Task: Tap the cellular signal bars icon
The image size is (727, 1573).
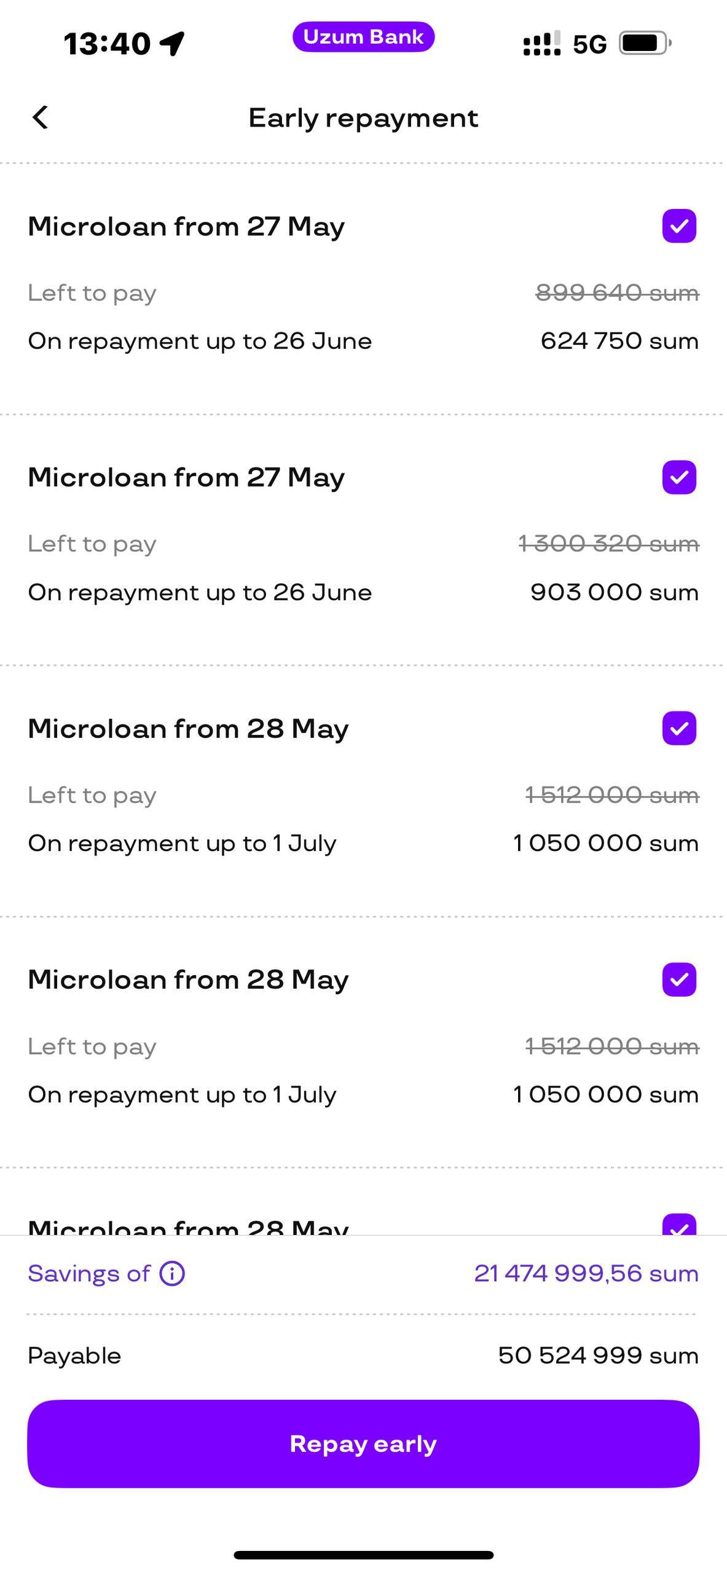Action: point(541,43)
